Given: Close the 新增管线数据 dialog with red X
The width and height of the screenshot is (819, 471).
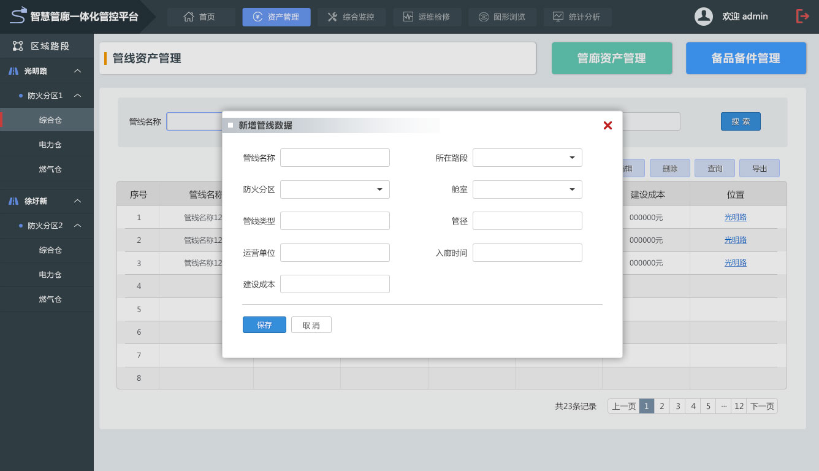Looking at the screenshot, I should pyautogui.click(x=608, y=126).
